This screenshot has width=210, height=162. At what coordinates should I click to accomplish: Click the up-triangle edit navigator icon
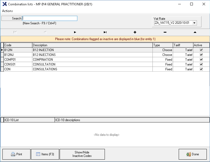coord(195,32)
